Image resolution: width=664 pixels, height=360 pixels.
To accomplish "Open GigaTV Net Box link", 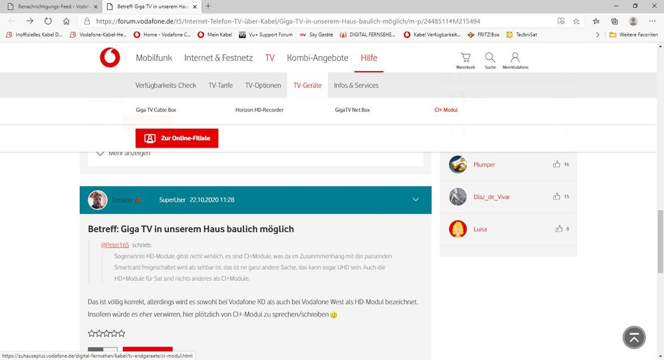I will [x=352, y=110].
